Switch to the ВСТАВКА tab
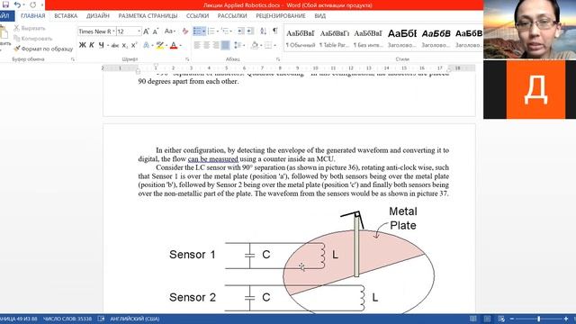This screenshot has height=324, width=576. [66, 16]
